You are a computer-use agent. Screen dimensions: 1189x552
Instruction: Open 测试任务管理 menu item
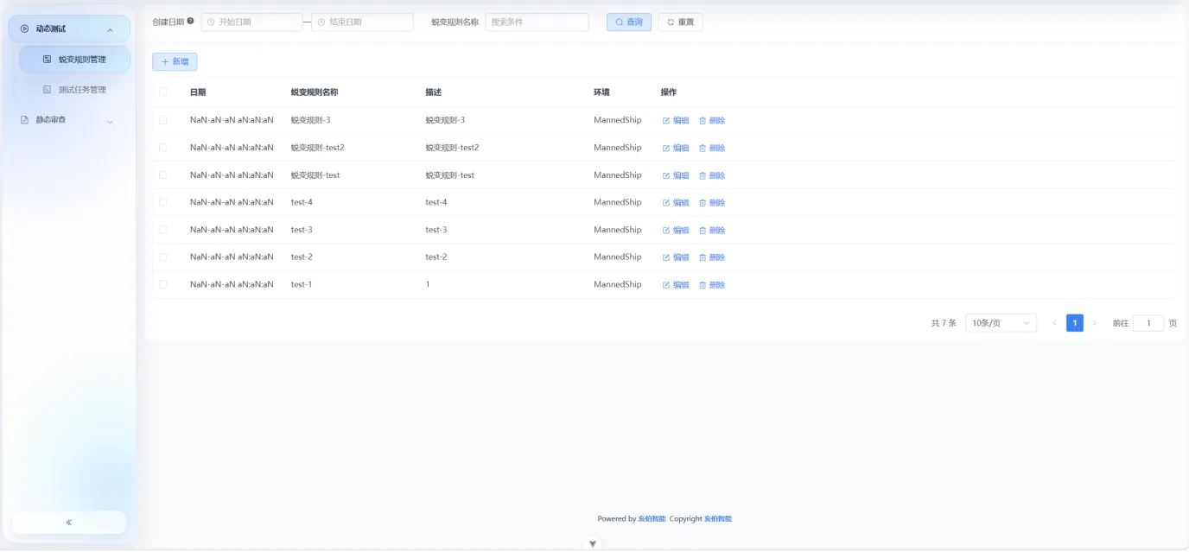[74, 90]
